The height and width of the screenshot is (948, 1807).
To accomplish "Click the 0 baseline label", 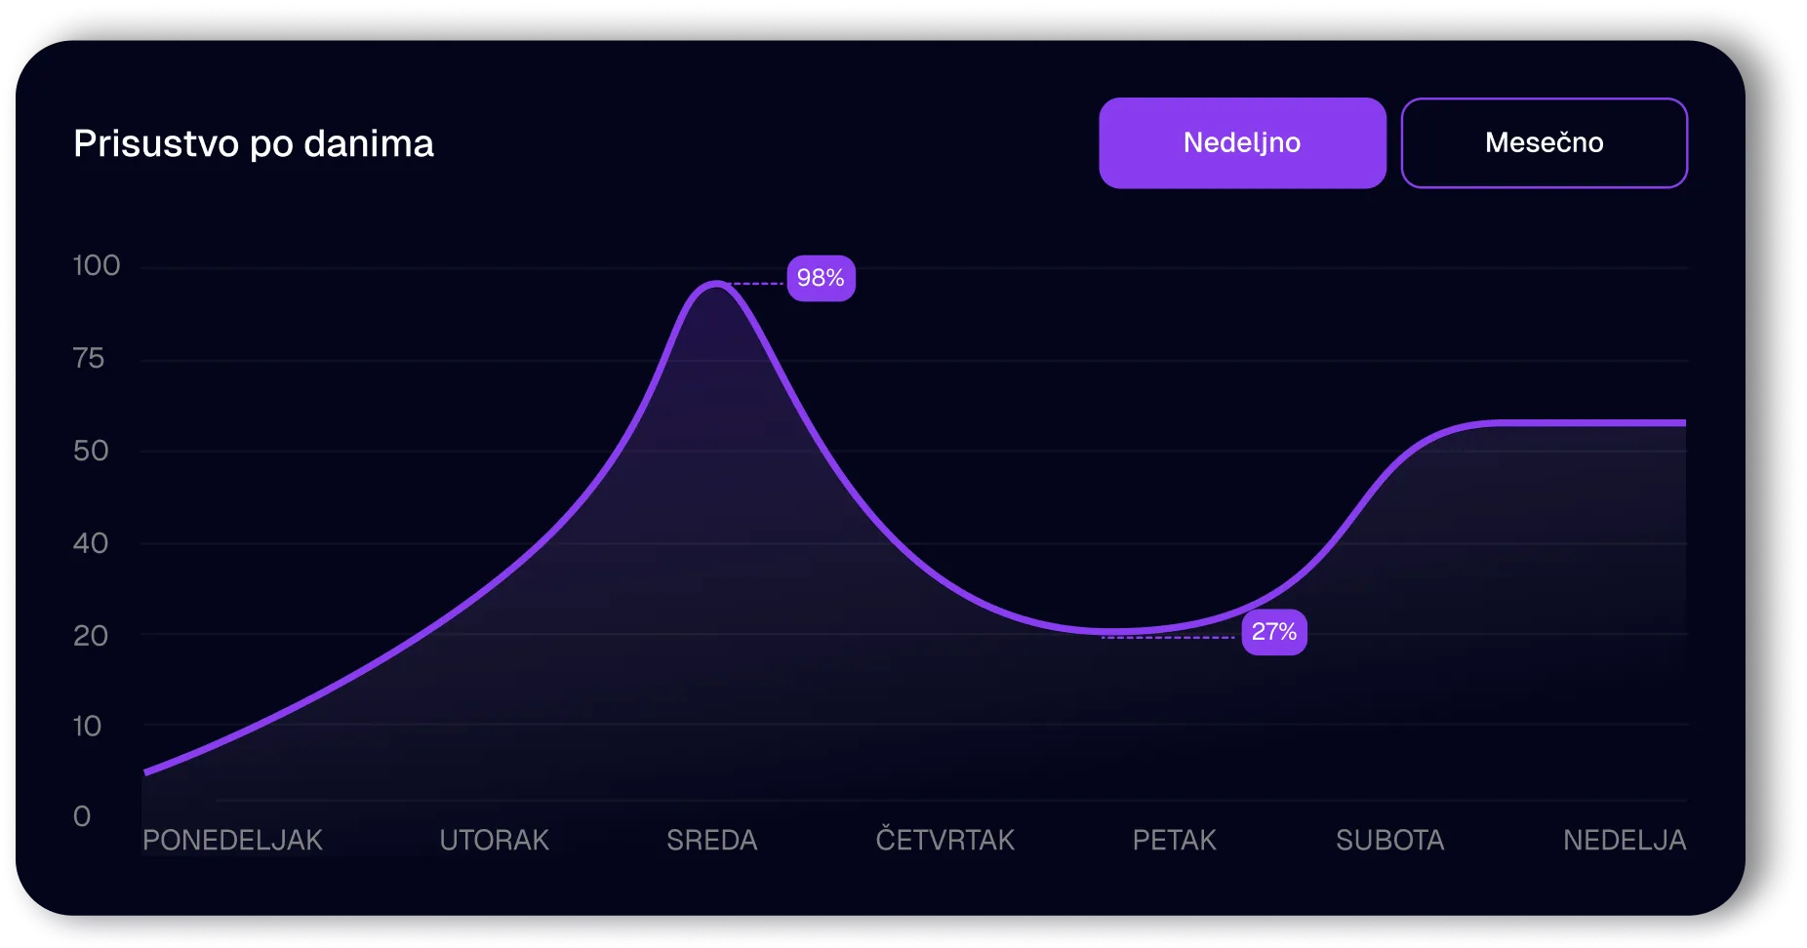I will tap(82, 817).
